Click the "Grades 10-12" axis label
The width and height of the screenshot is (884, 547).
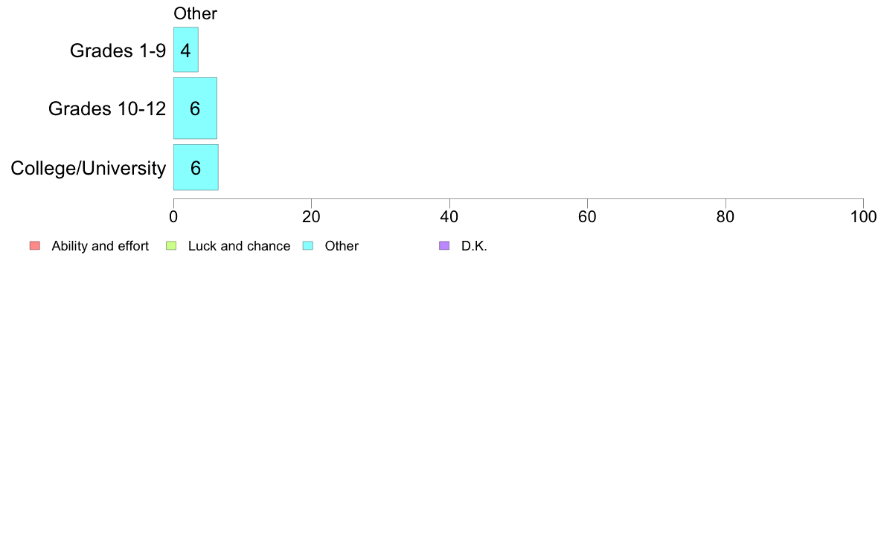107,109
